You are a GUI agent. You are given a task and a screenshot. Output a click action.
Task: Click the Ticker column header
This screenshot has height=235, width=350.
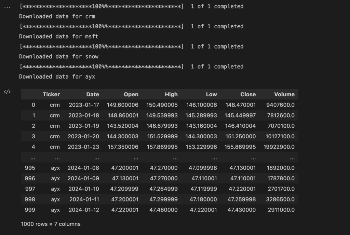click(x=51, y=94)
